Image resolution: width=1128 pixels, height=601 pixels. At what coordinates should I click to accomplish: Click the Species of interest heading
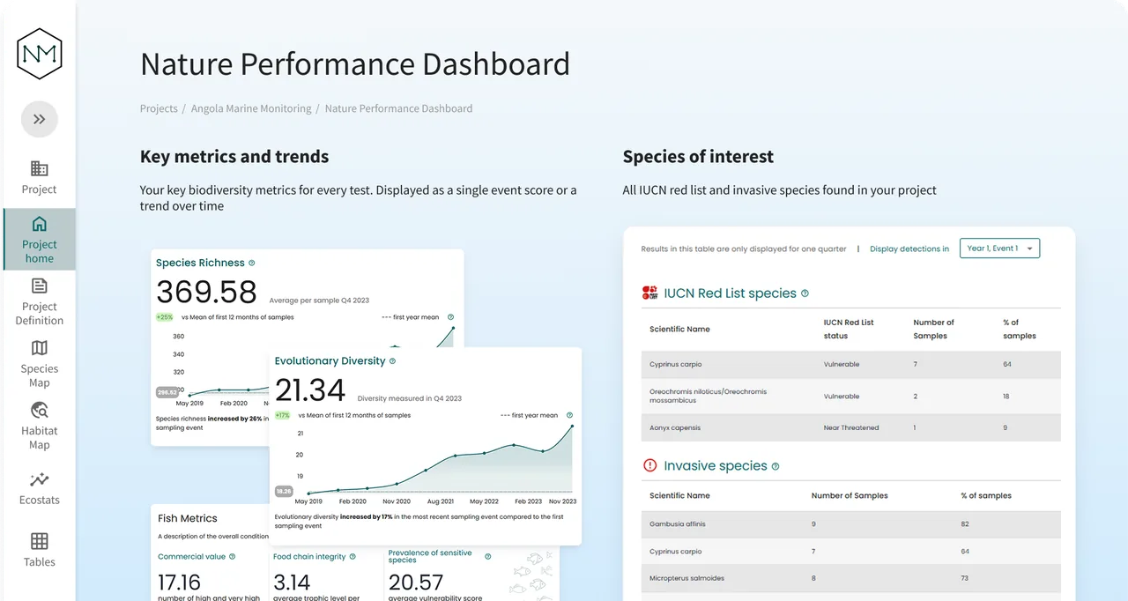(x=698, y=157)
